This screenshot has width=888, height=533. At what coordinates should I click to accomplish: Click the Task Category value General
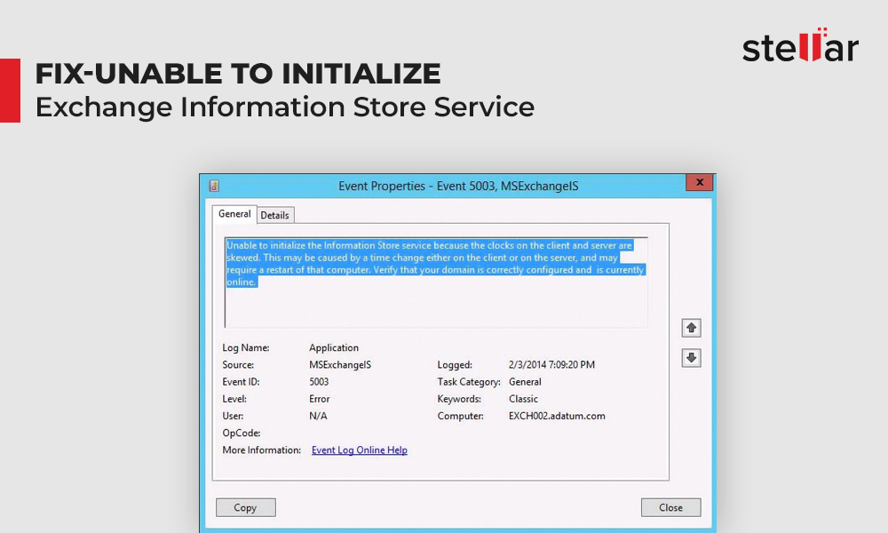tap(525, 382)
